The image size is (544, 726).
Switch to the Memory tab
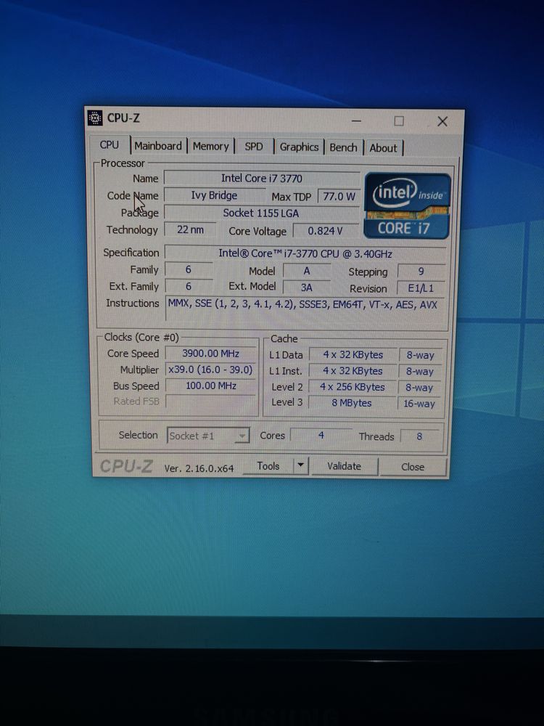pyautogui.click(x=211, y=147)
